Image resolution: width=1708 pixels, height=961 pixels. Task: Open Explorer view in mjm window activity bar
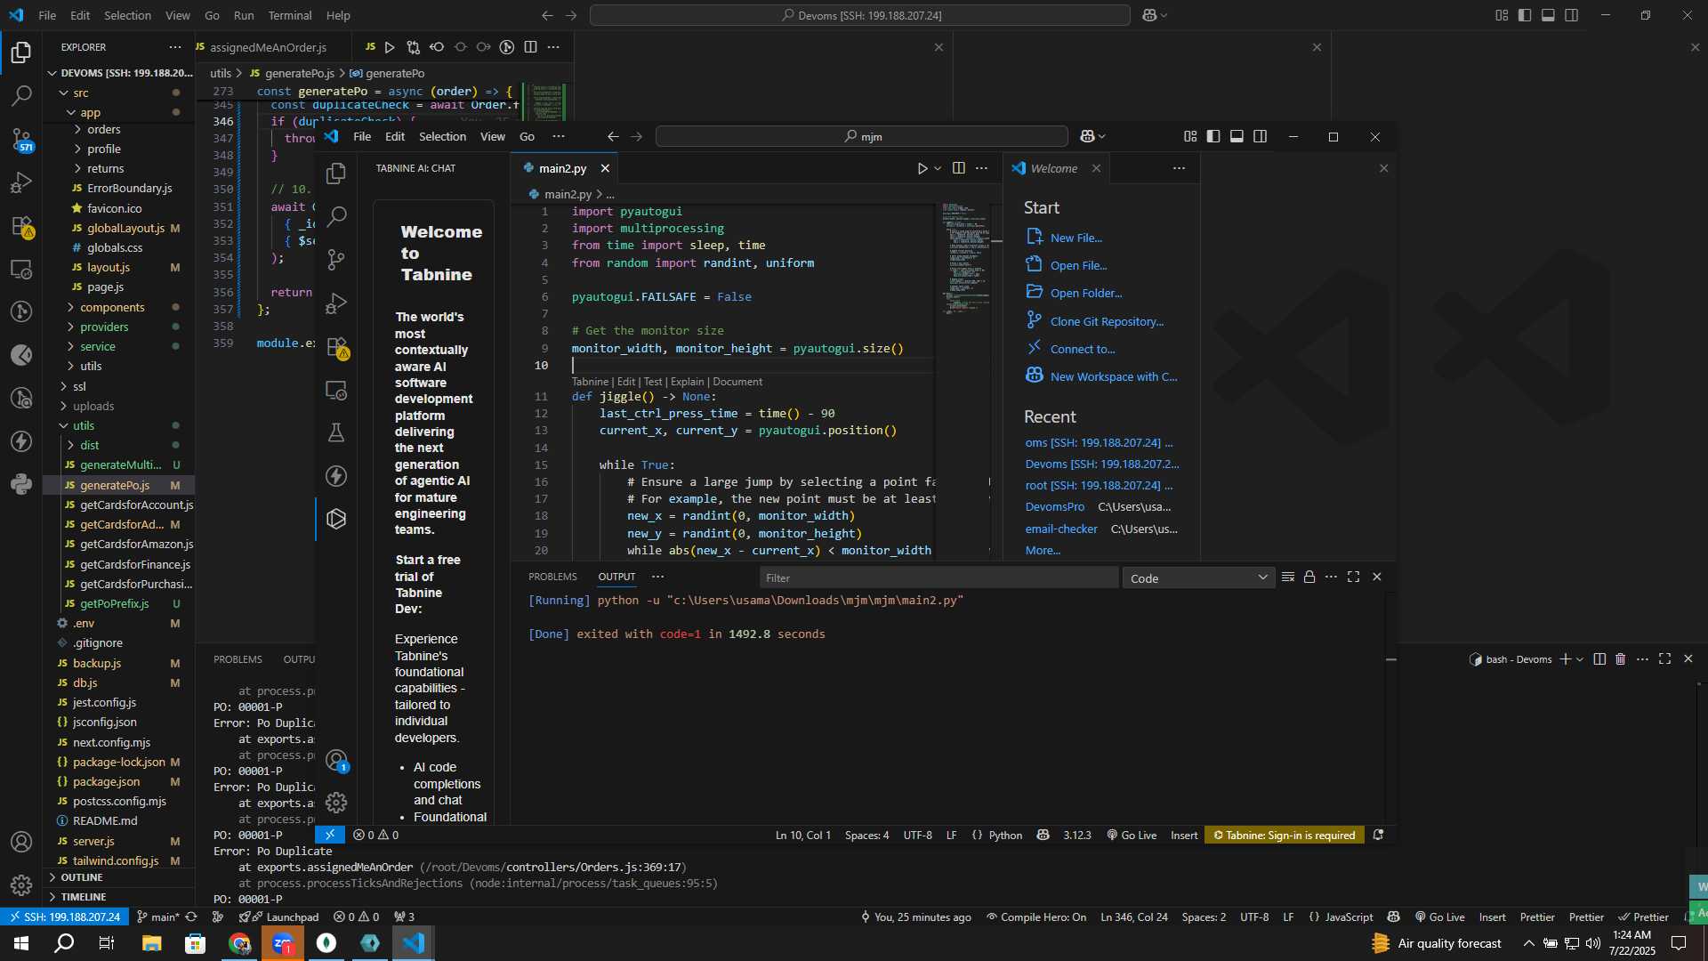(336, 174)
